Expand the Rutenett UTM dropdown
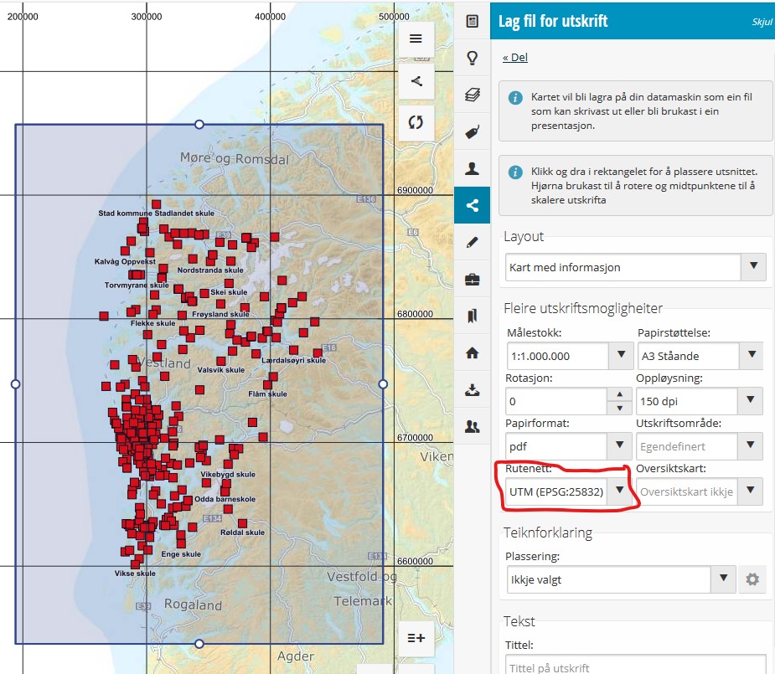This screenshot has width=775, height=674. pyautogui.click(x=619, y=491)
